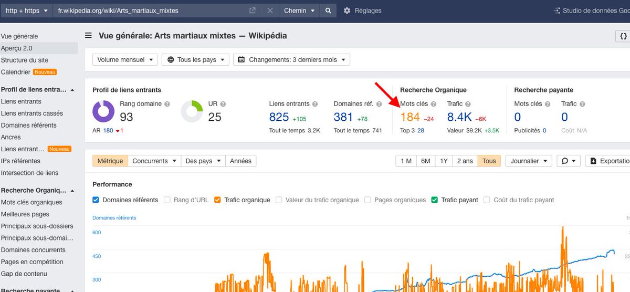
Task: Select the Tous time range
Action: [489, 161]
